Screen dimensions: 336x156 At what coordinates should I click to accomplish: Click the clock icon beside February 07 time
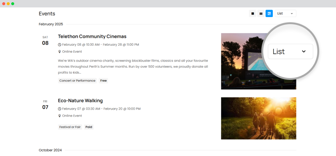click(60, 109)
